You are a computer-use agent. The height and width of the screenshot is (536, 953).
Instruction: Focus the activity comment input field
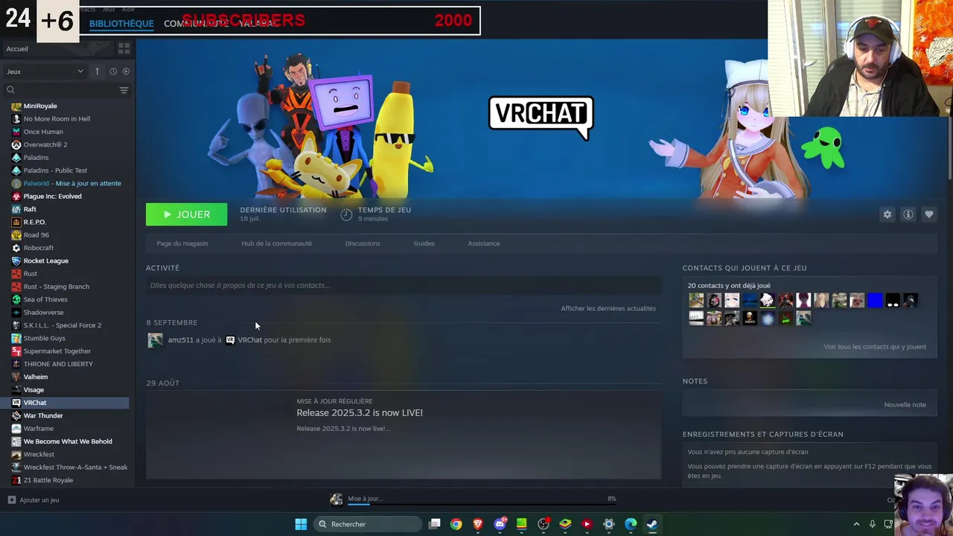(403, 285)
